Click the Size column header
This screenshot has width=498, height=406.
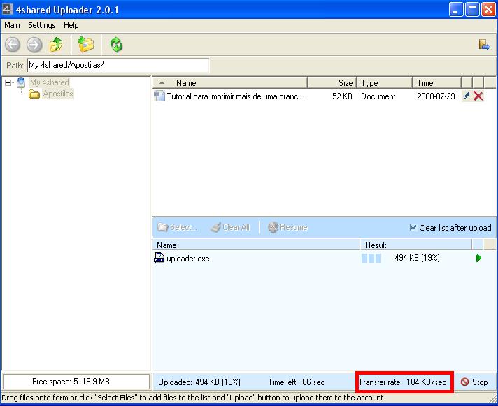coord(332,82)
